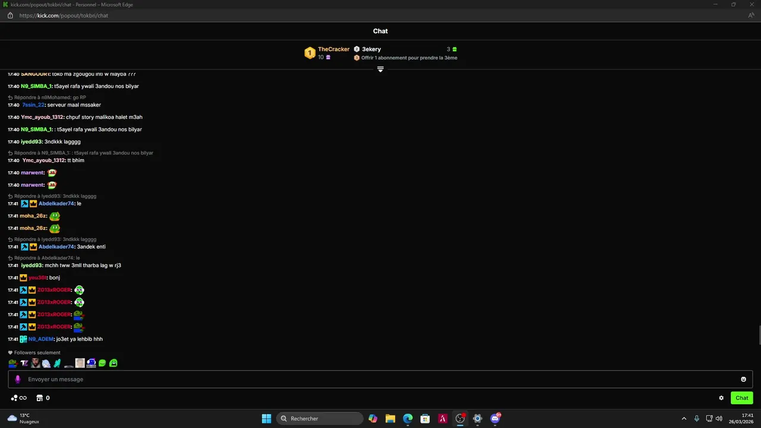Send message with green Chat button
The width and height of the screenshot is (761, 428).
tap(742, 398)
